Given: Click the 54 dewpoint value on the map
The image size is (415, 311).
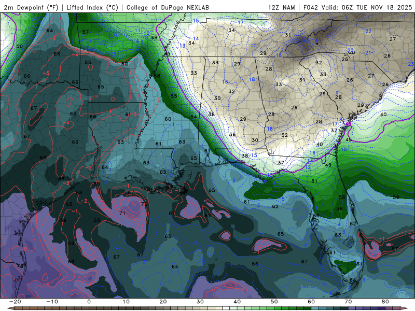Looking at the screenshot, I should pos(193,117).
